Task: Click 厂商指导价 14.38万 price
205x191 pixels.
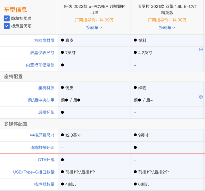Action: (167, 20)
